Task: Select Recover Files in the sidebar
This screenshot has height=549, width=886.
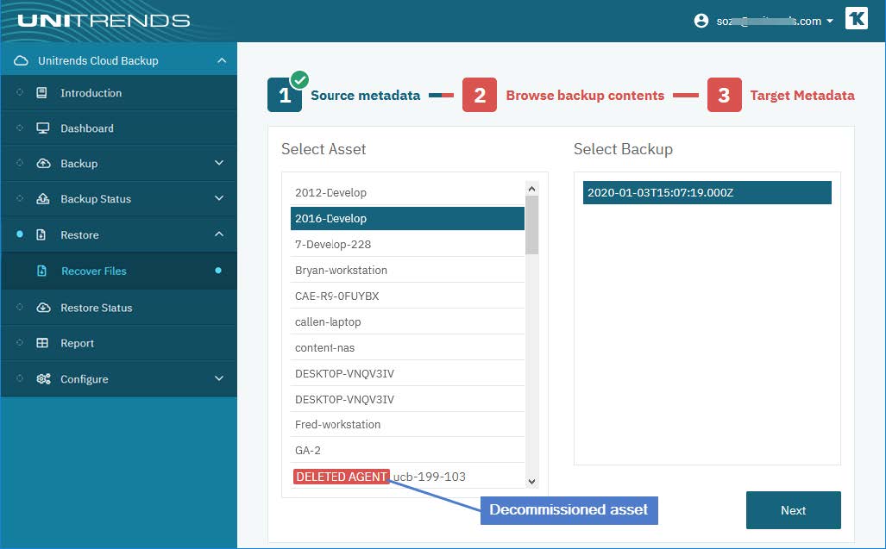Action: [x=94, y=271]
